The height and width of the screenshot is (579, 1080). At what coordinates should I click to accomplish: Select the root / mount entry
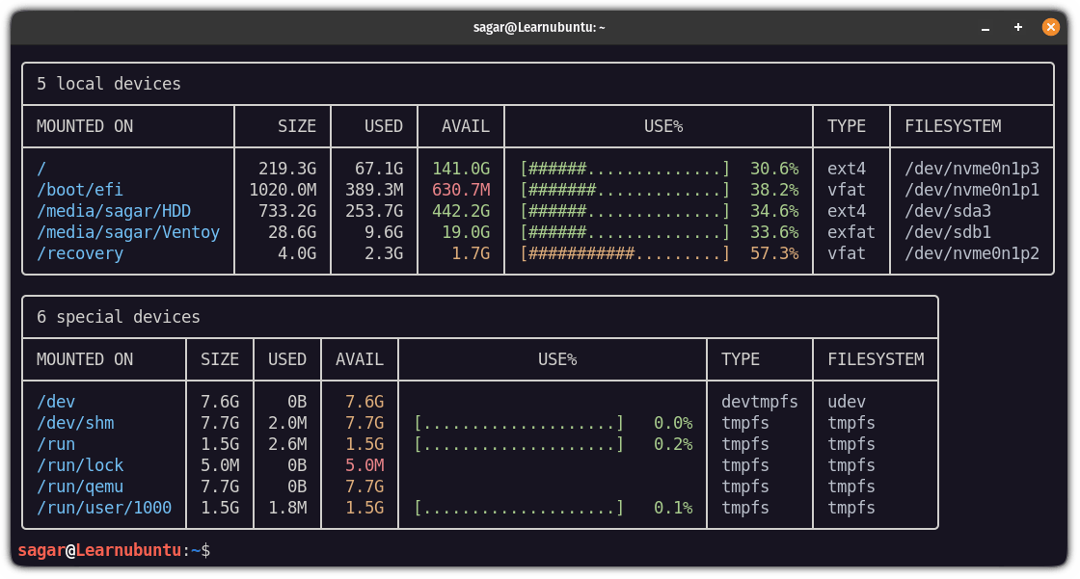pos(40,168)
